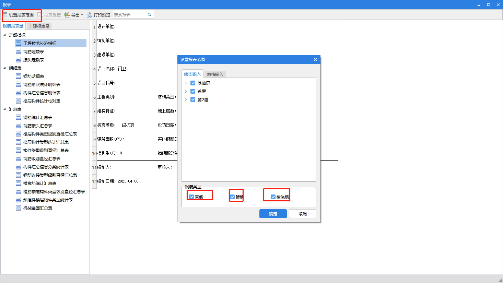
Task: Confirm with the 确定 button
Action: tap(273, 214)
